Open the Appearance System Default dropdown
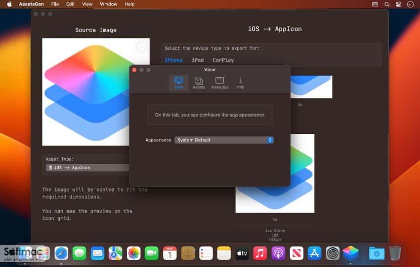This screenshot has height=267, width=420. point(224,140)
